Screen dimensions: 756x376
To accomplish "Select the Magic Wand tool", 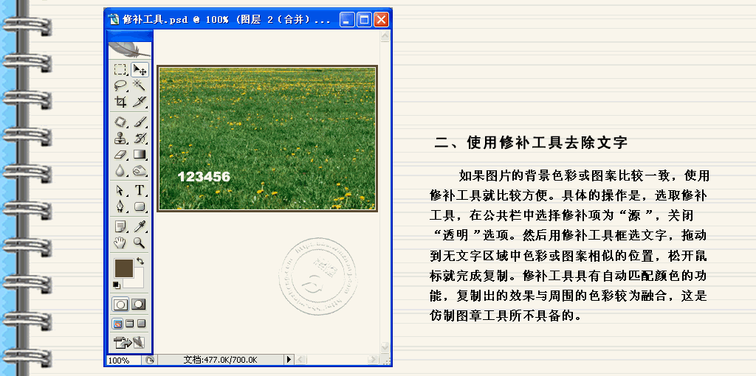I will [x=140, y=86].
